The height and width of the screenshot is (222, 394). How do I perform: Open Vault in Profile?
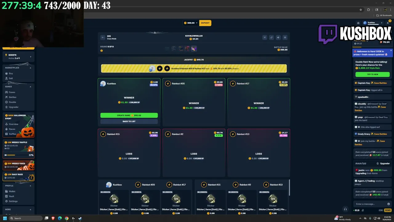click(x=11, y=196)
